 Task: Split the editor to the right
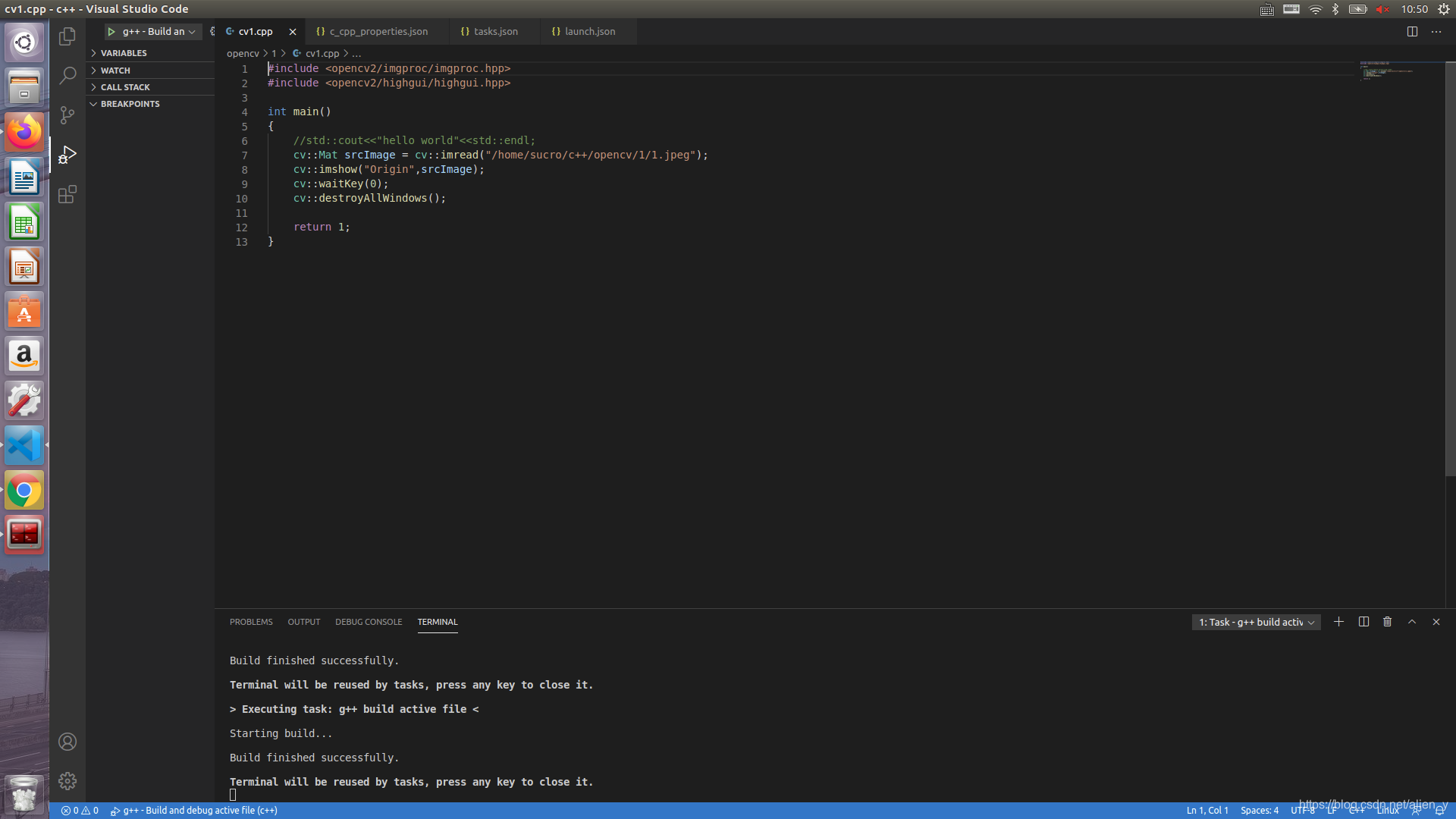1412,32
